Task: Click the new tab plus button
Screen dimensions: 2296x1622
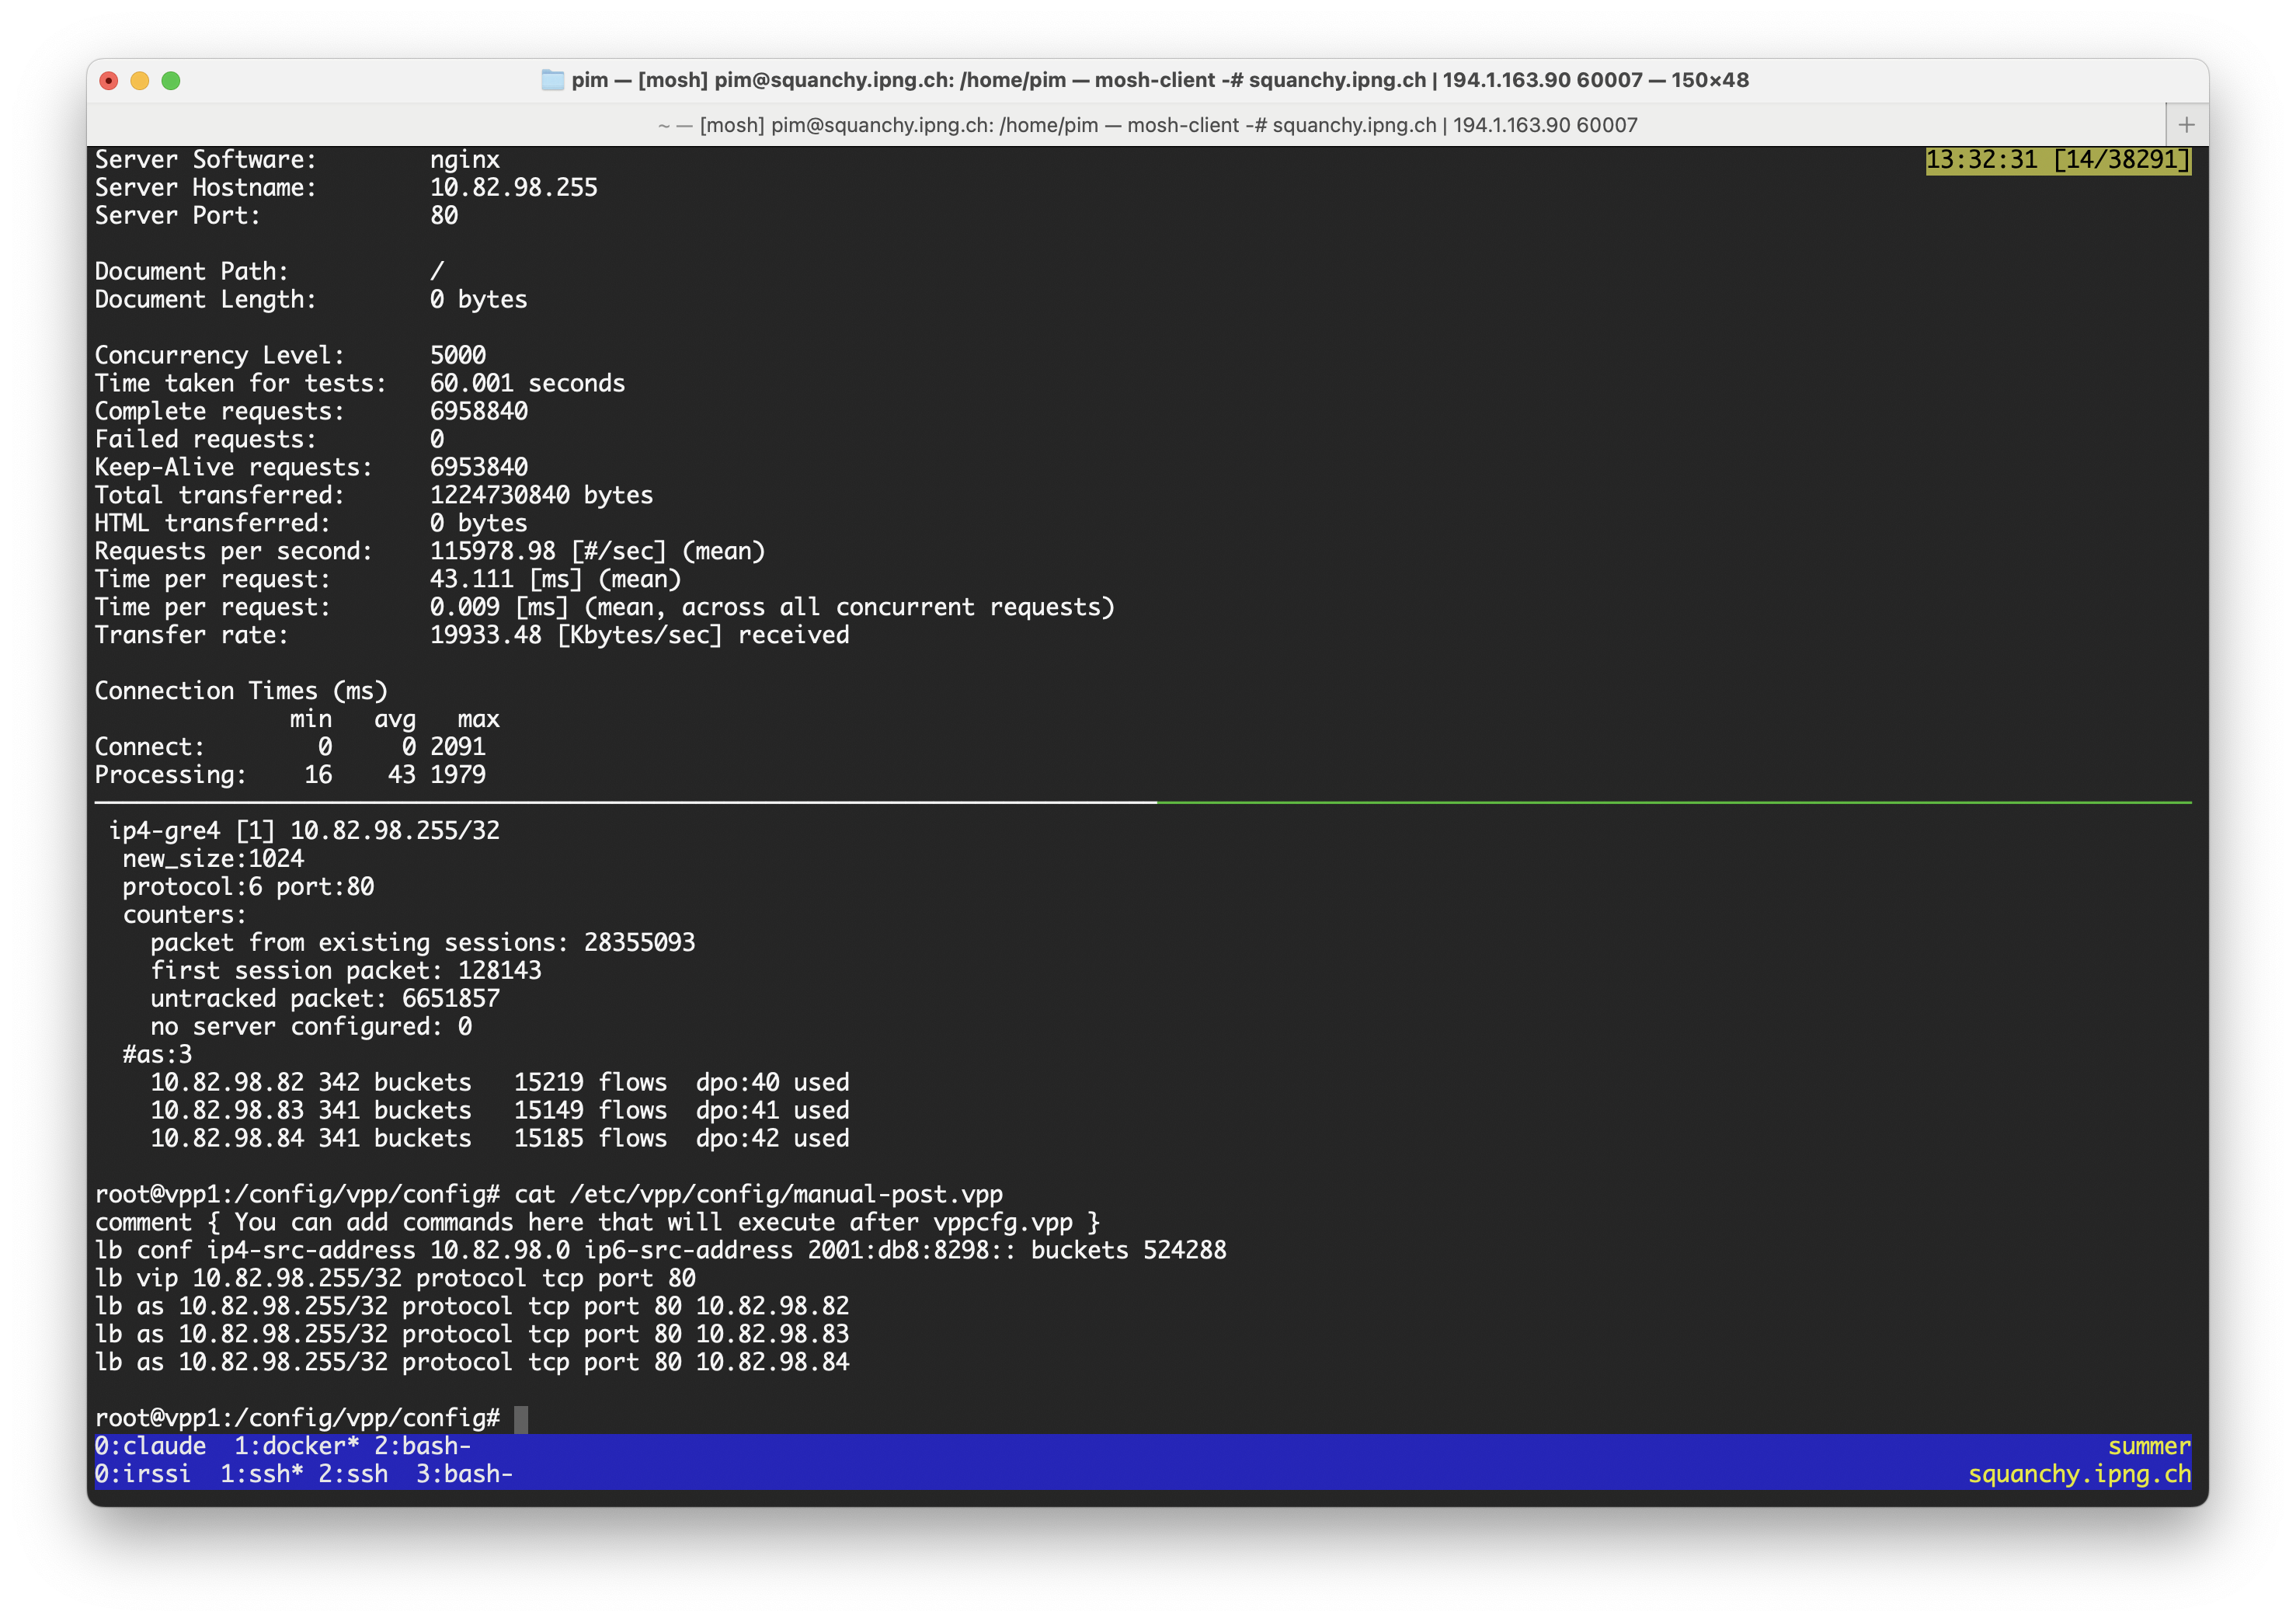Action: click(x=2186, y=125)
